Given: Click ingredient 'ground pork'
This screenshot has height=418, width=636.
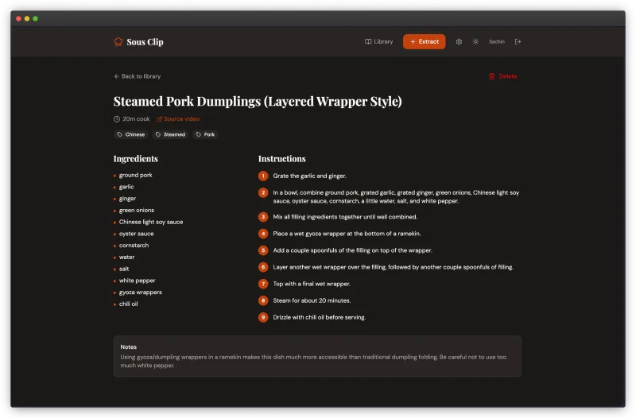Looking at the screenshot, I should point(135,175).
